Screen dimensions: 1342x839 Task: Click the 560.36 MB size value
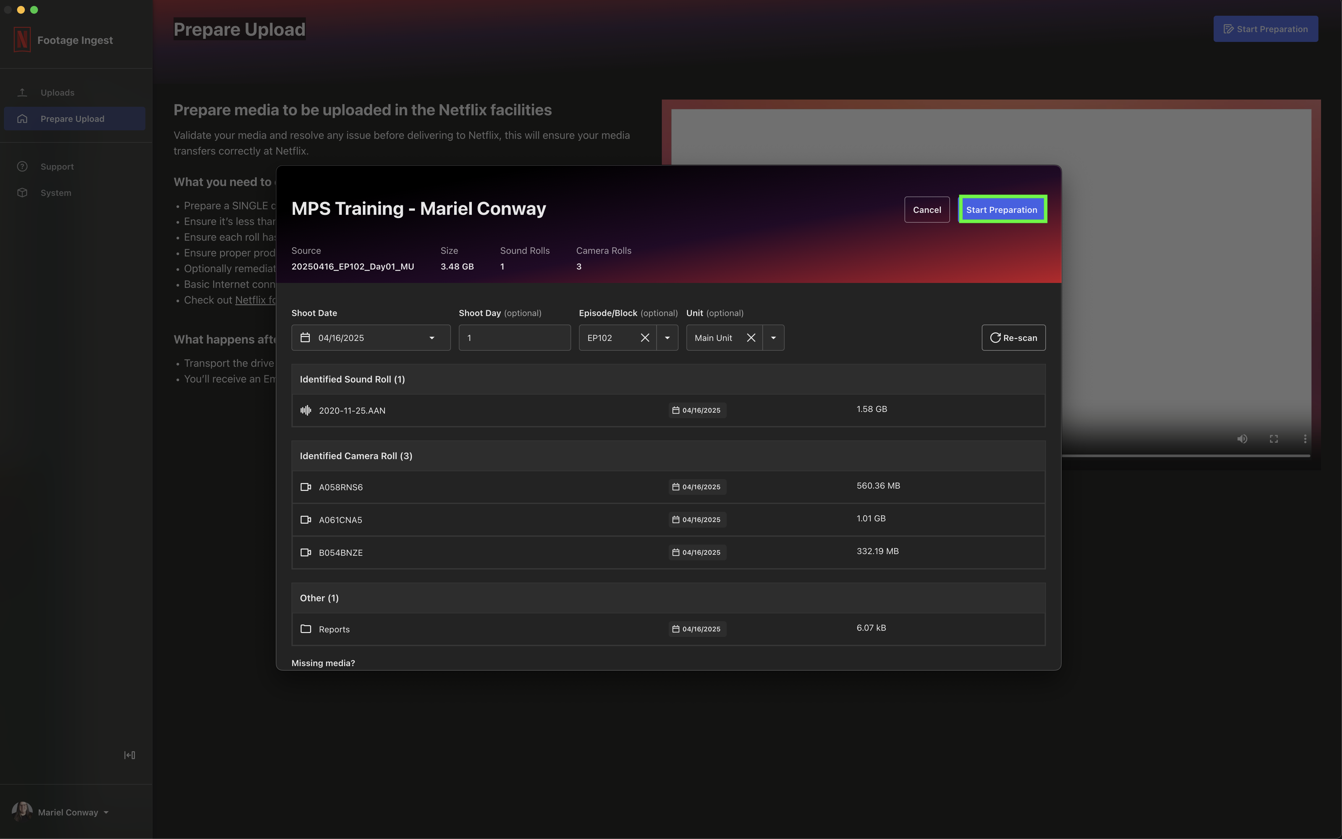click(x=878, y=486)
